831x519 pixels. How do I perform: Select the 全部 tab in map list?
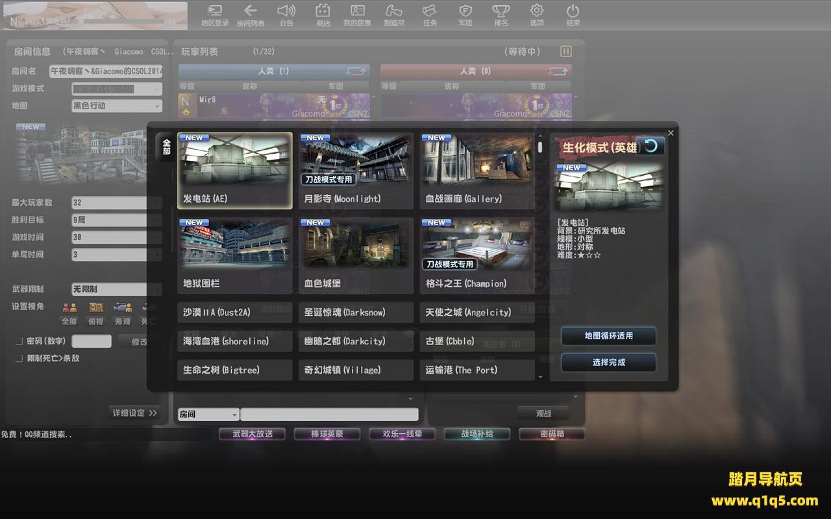point(166,147)
